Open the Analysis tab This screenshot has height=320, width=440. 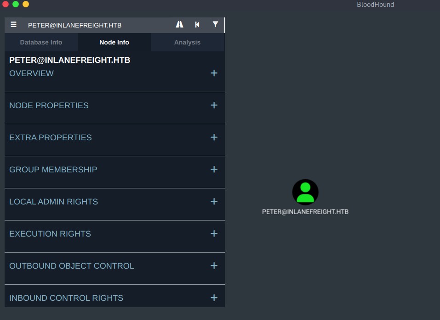point(188,42)
